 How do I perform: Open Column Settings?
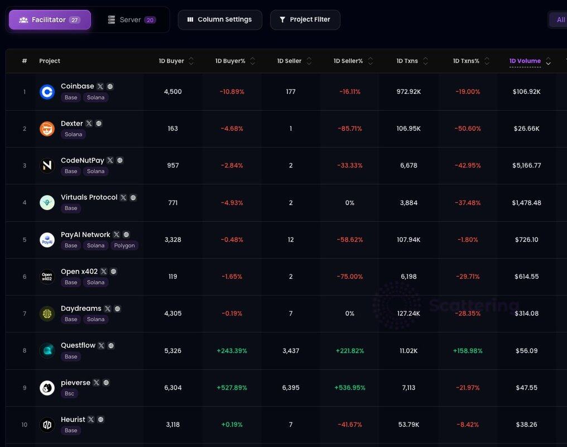(220, 20)
